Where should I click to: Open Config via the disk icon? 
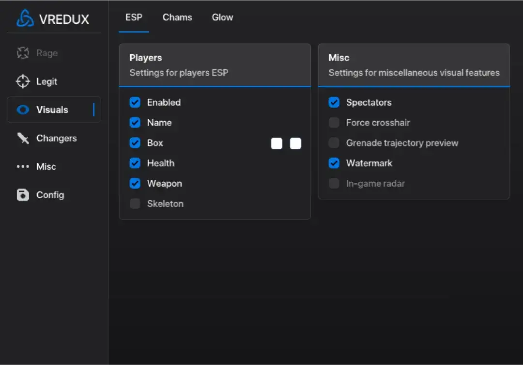coord(23,195)
